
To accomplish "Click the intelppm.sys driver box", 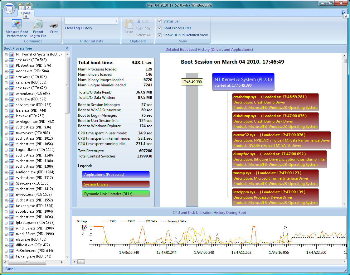I will pos(275,197).
